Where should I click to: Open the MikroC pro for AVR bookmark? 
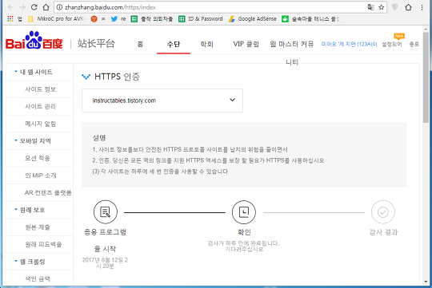pyautogui.click(x=57, y=18)
